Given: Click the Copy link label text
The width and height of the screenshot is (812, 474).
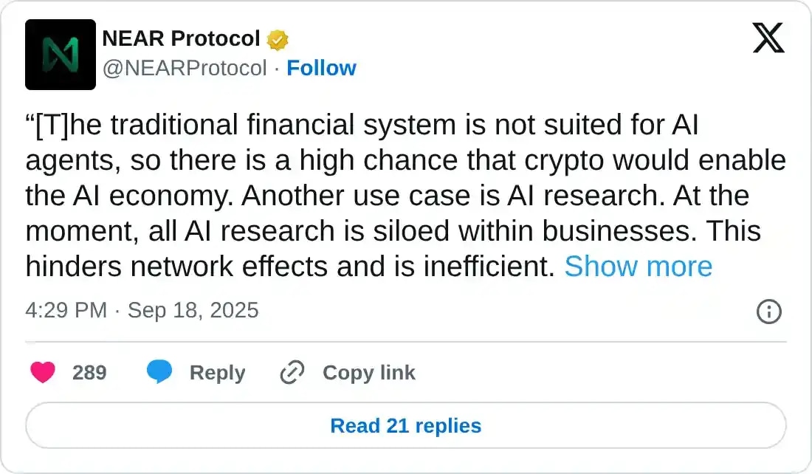Looking at the screenshot, I should pos(369,373).
